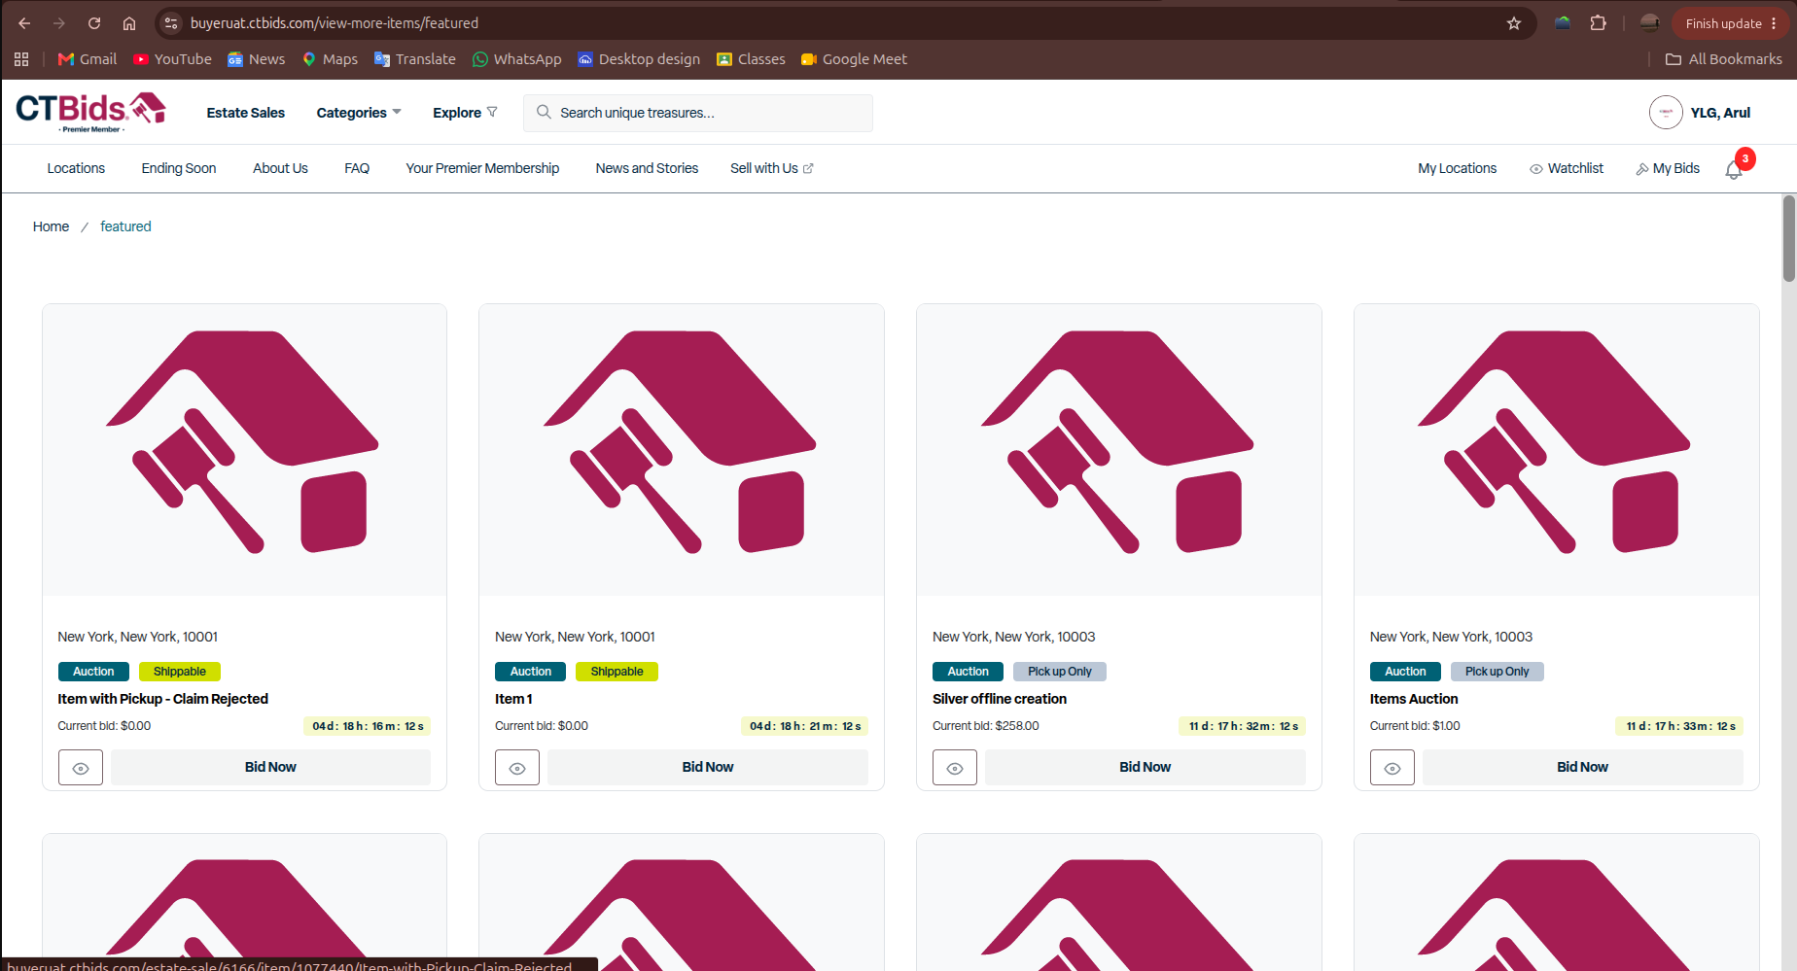The height and width of the screenshot is (971, 1797).
Task: Open the notifications bell
Action: point(1734,170)
